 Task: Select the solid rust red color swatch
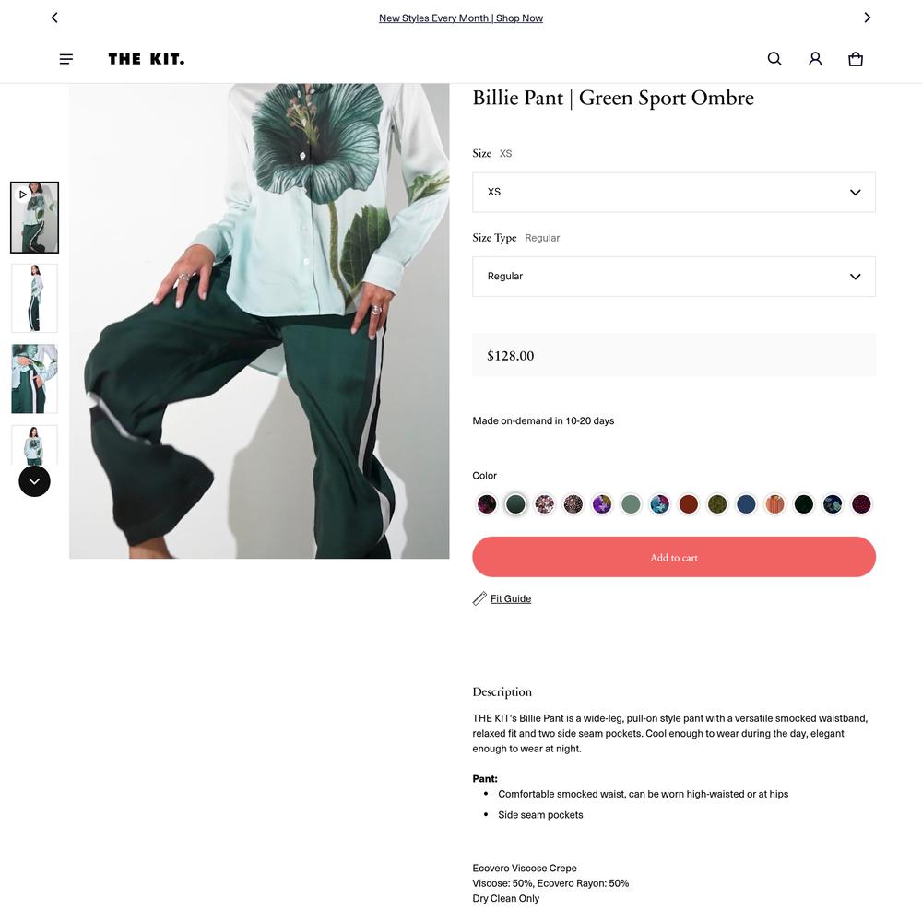(688, 504)
